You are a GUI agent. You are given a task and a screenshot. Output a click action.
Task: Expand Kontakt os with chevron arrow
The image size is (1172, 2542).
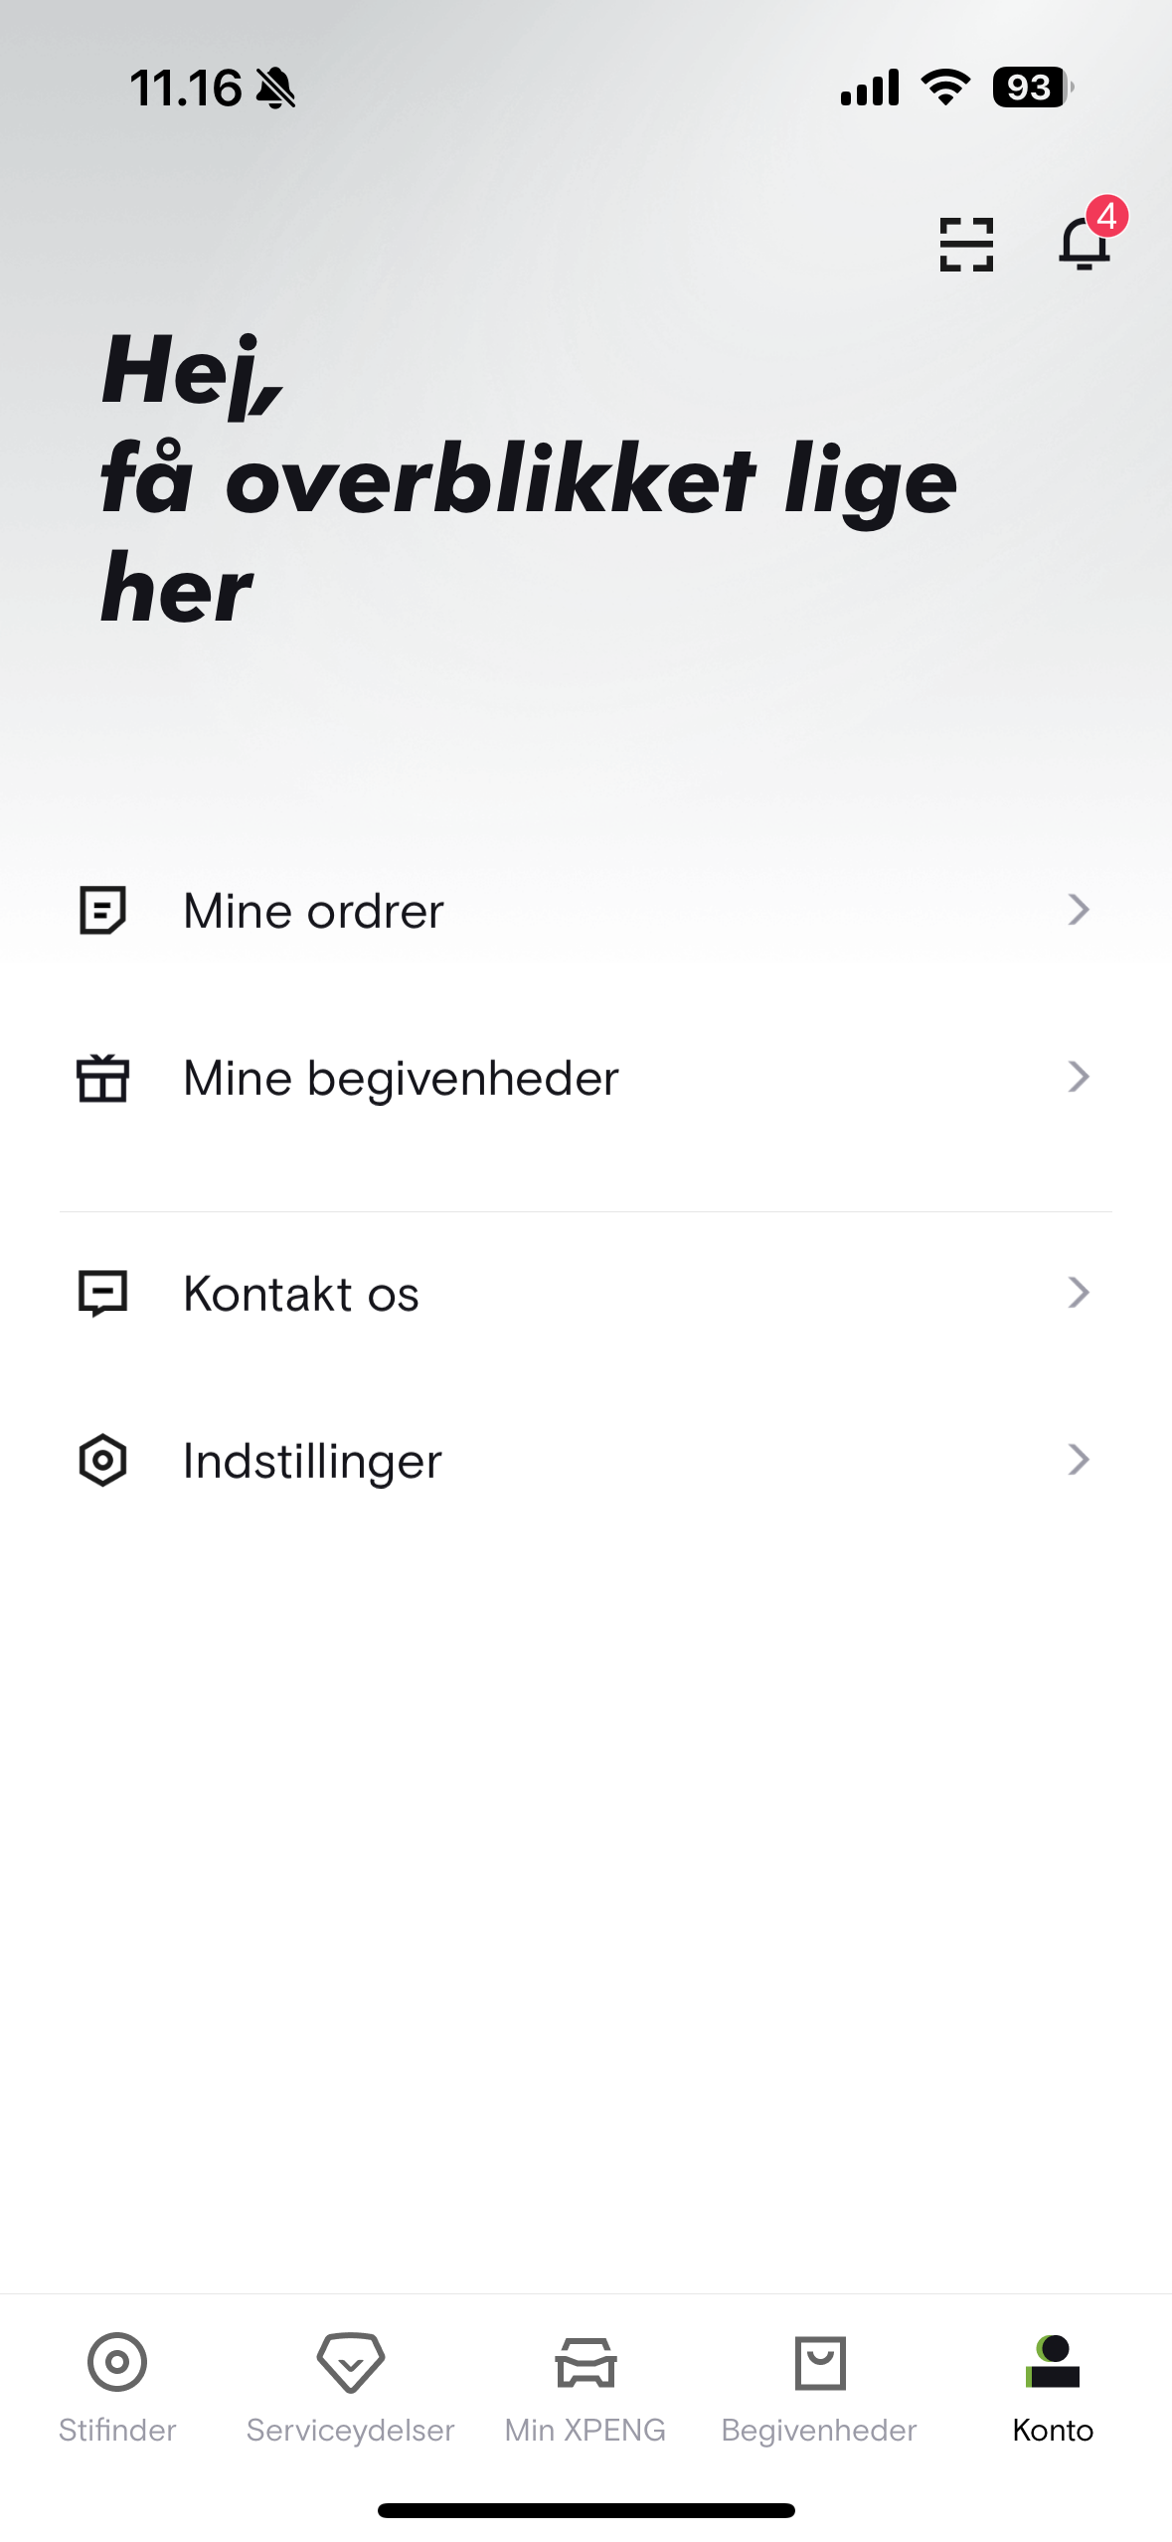[1079, 1292]
